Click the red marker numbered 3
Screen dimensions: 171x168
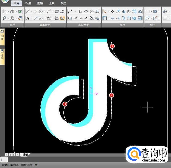pos(65,104)
